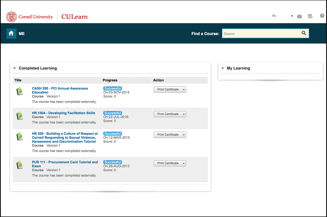Collapse the Completed Learning section
This screenshot has height=217, width=327.
click(x=14, y=68)
